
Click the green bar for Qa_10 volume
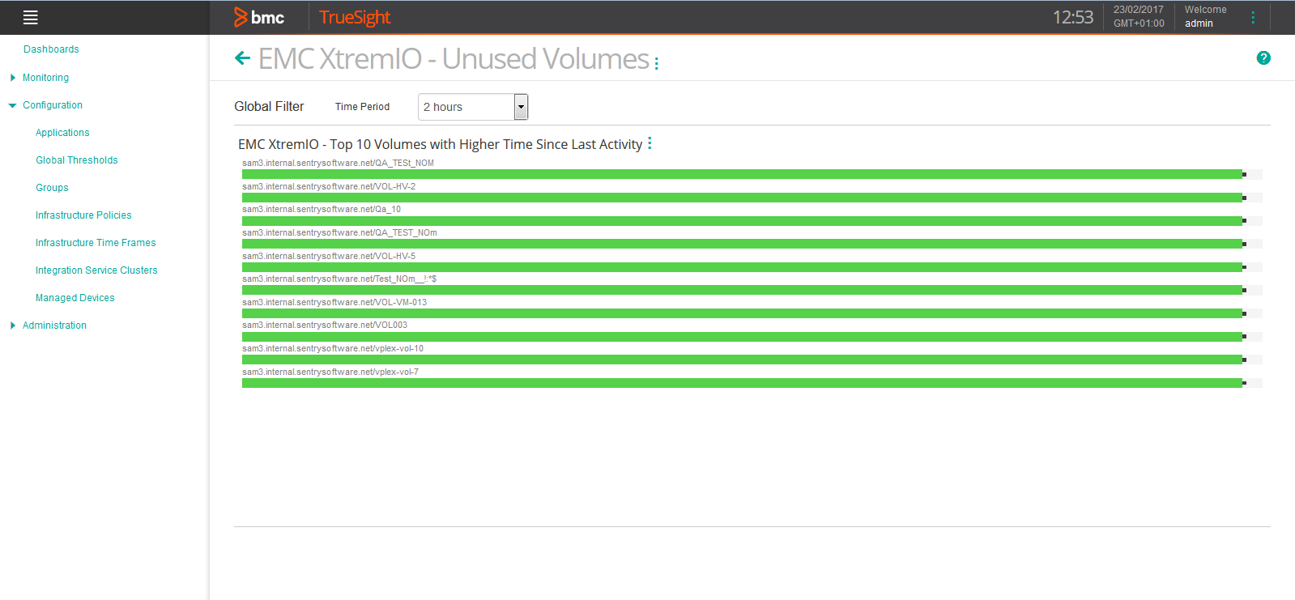(x=742, y=220)
